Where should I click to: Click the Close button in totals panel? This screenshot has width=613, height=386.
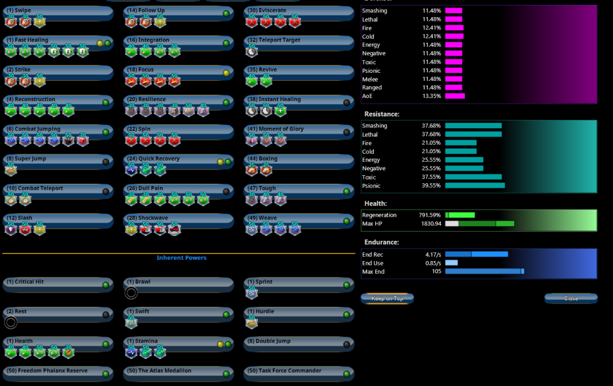tap(571, 298)
